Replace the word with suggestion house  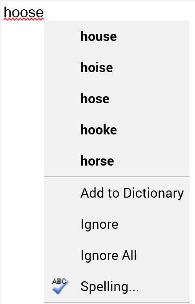click(x=117, y=36)
